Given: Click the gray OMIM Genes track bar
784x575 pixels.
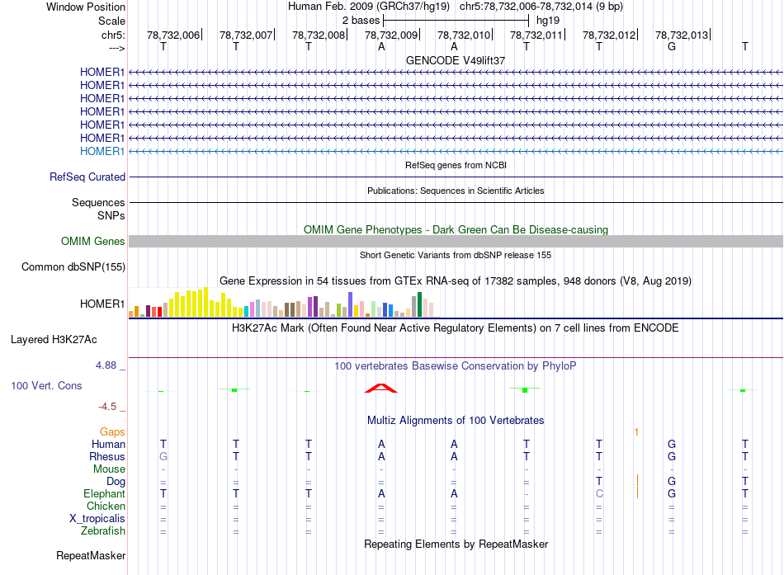Looking at the screenshot, I should [456, 241].
